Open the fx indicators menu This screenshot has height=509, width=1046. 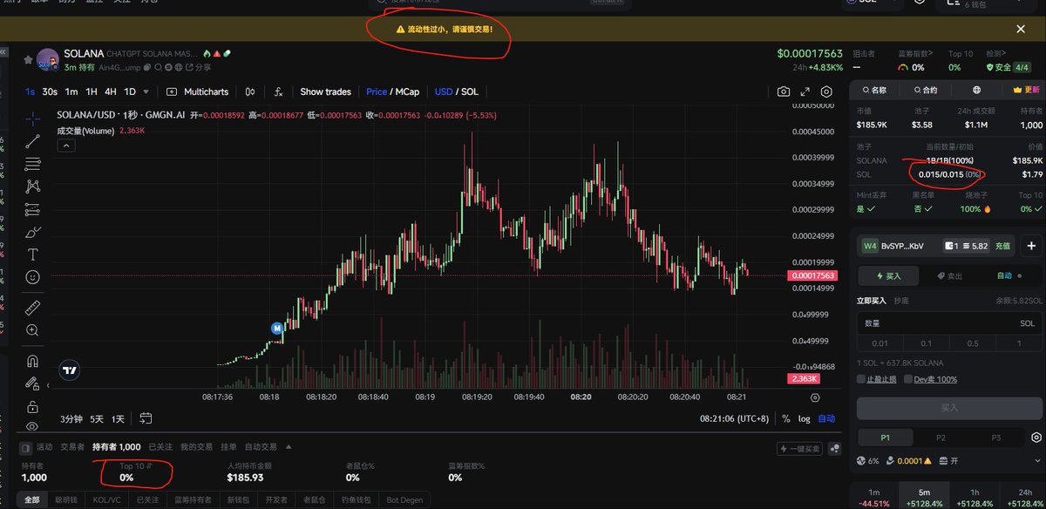pyautogui.click(x=278, y=92)
